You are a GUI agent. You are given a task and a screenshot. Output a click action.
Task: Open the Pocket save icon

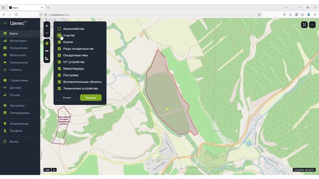click(x=284, y=14)
